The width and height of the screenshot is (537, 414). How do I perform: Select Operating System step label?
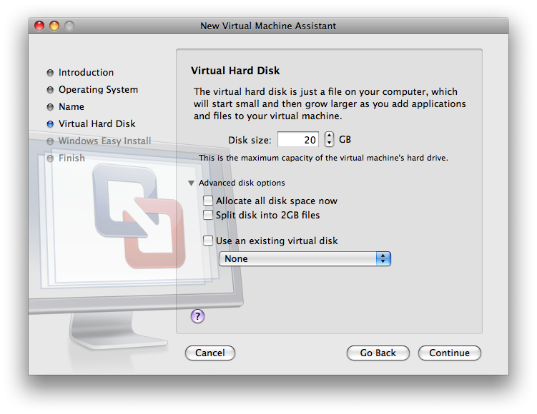(x=98, y=89)
